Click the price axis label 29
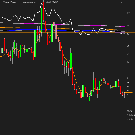This screenshot has width=135, height=135. [128, 46]
